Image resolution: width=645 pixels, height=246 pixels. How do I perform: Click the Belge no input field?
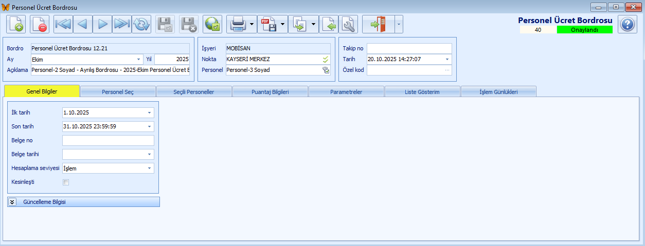point(108,140)
